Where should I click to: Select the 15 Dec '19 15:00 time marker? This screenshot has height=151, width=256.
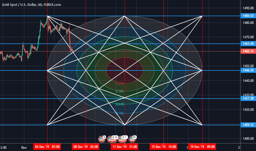(x=164, y=147)
